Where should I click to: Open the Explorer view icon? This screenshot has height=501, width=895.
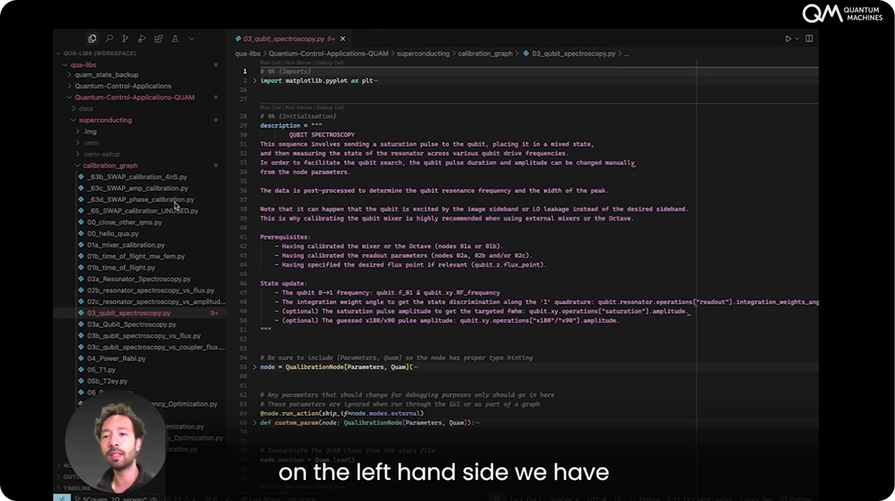tap(92, 39)
